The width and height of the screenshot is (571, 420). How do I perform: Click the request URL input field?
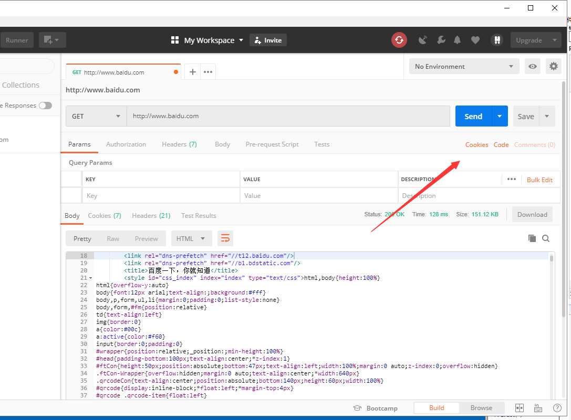coord(288,116)
